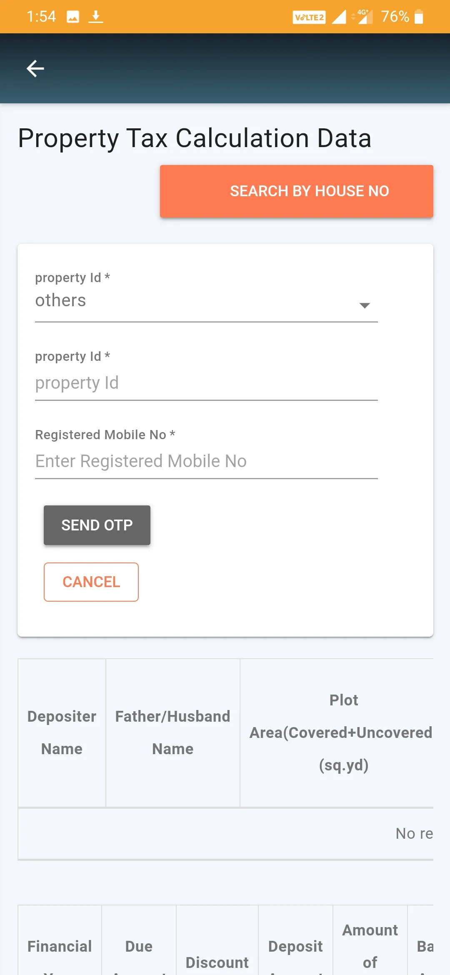The image size is (450, 975).
Task: Tap the back arrow icon
Action: pos(35,69)
